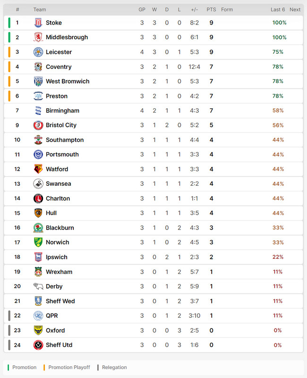The height and width of the screenshot is (378, 307).
Task: Open the Leicester team badge
Action: (x=38, y=52)
